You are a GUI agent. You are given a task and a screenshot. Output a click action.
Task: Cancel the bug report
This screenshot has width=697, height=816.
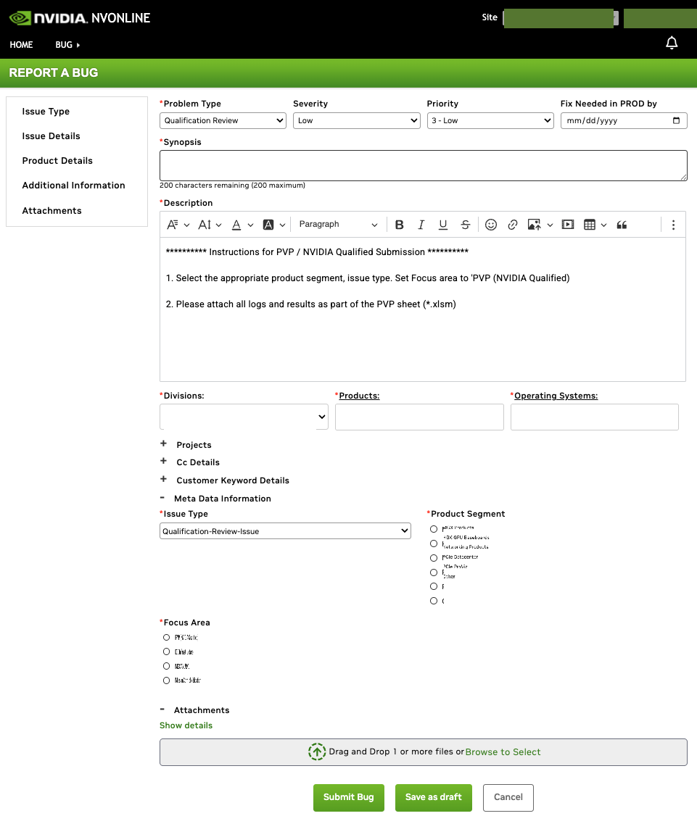click(508, 797)
